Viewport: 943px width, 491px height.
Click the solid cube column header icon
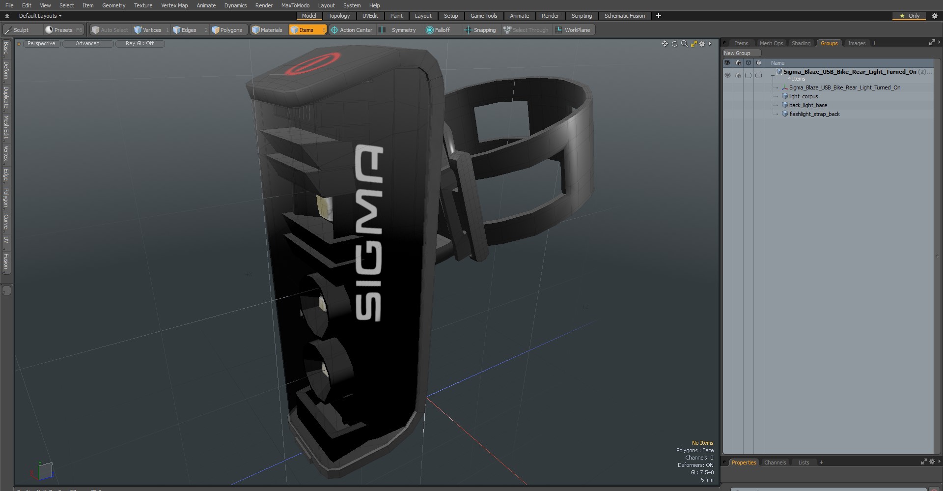coord(759,63)
